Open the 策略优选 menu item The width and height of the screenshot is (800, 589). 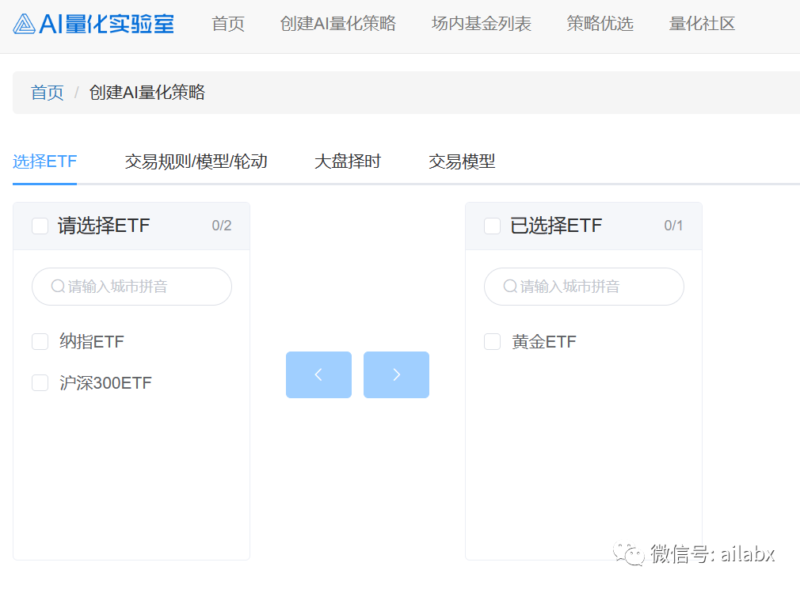click(x=600, y=24)
